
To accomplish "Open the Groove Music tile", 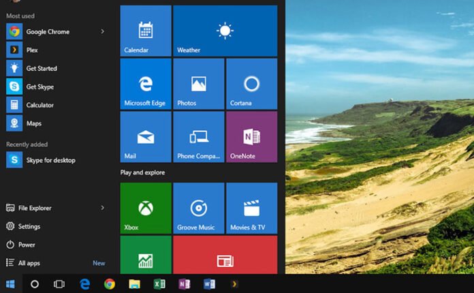I will pos(199,208).
